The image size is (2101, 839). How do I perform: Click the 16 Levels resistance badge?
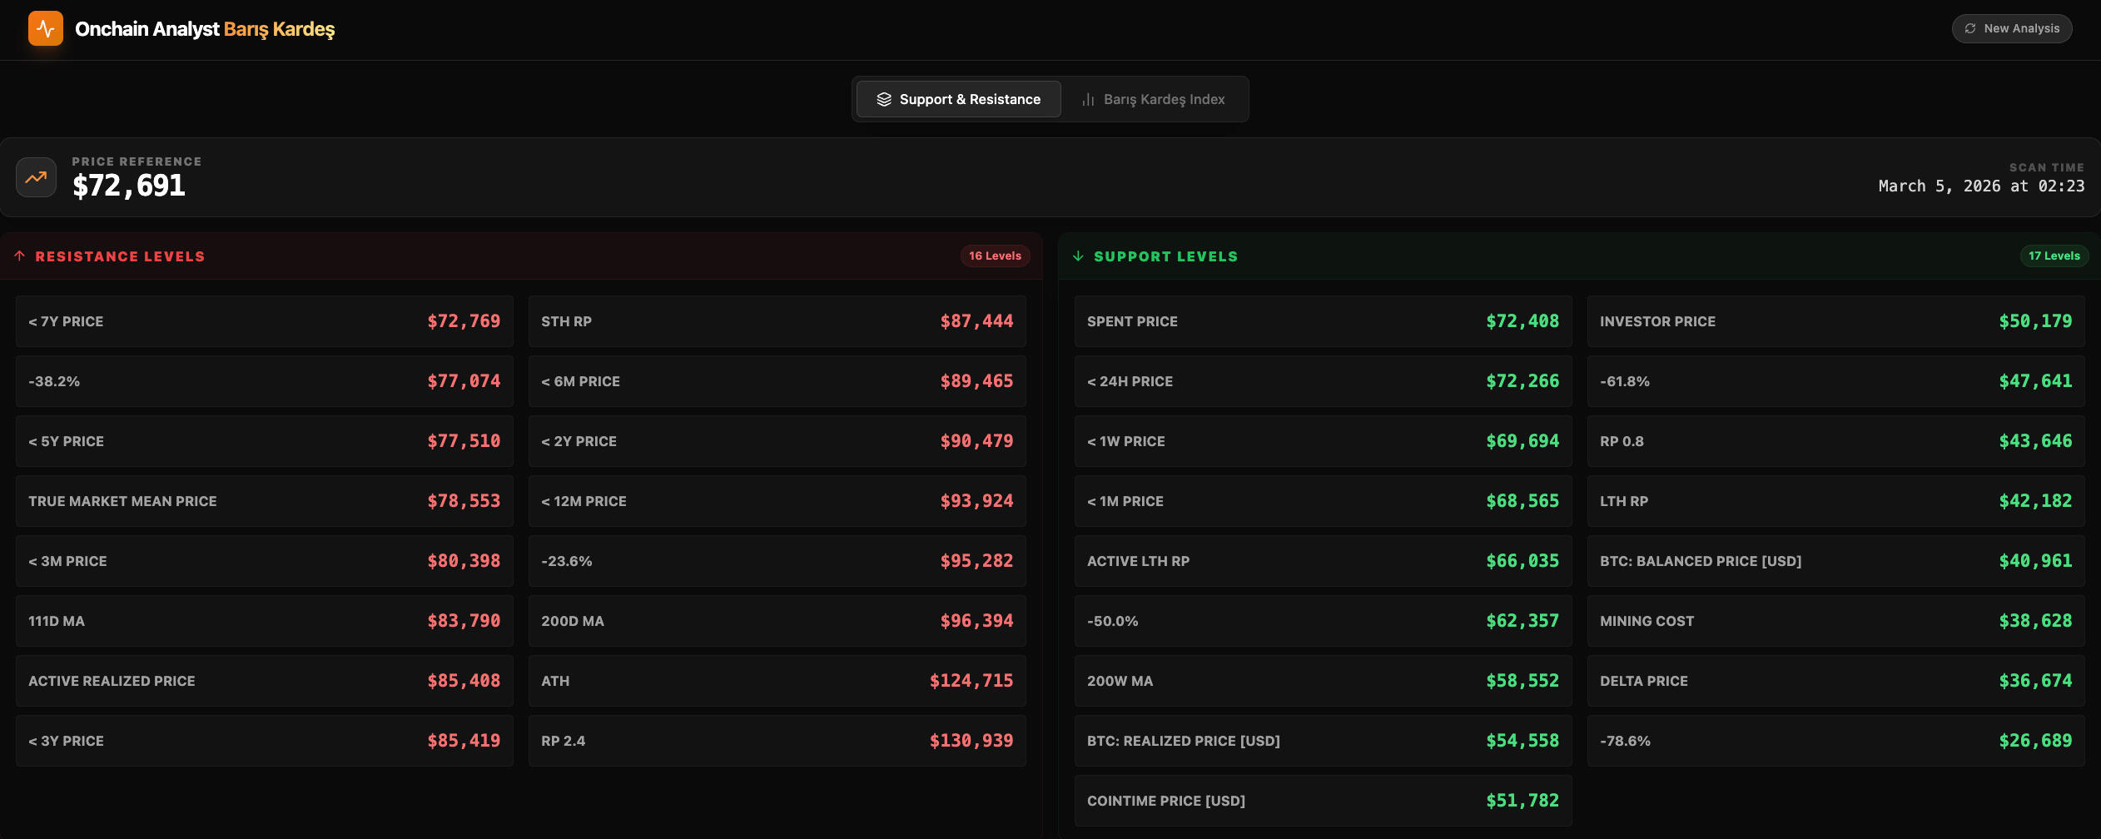(995, 256)
